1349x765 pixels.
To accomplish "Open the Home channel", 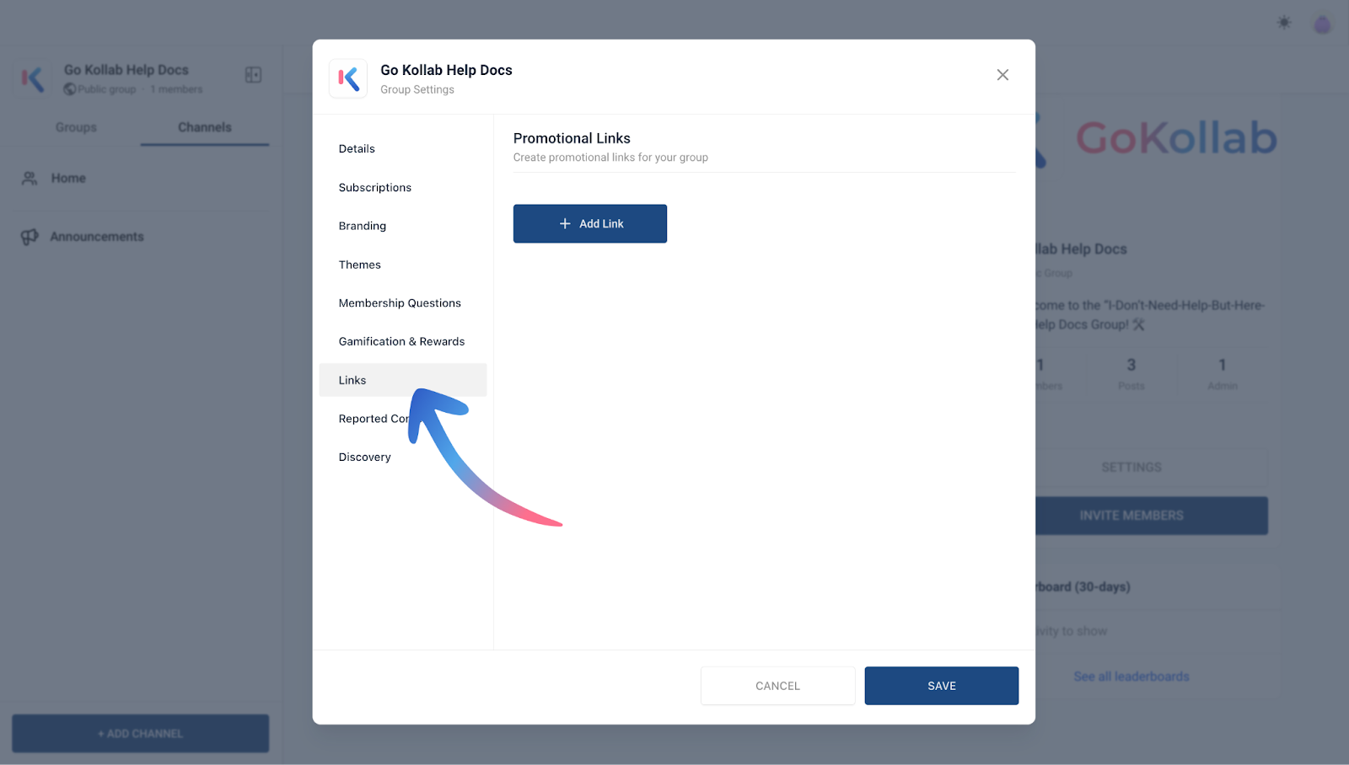I will [141, 179].
